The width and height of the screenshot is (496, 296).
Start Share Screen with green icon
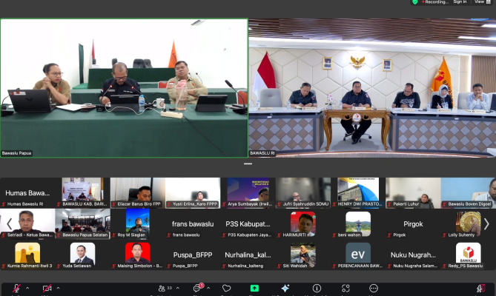(x=255, y=289)
